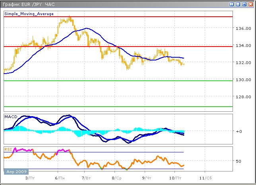Click the candlestick price peak near 6/Пн
256x185 pixels.
[70, 18]
